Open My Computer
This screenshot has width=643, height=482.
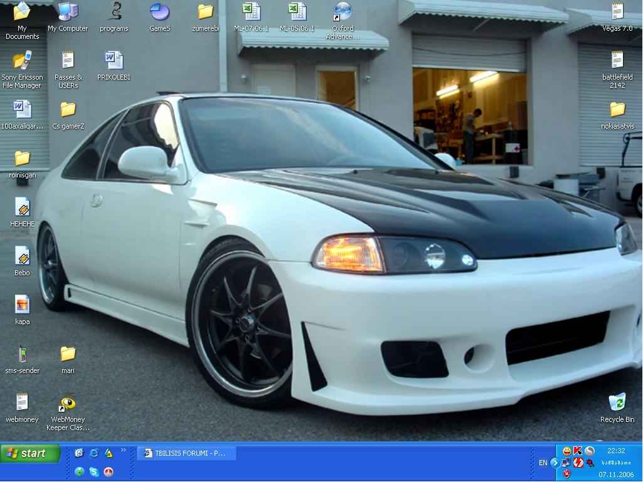[x=68, y=13]
